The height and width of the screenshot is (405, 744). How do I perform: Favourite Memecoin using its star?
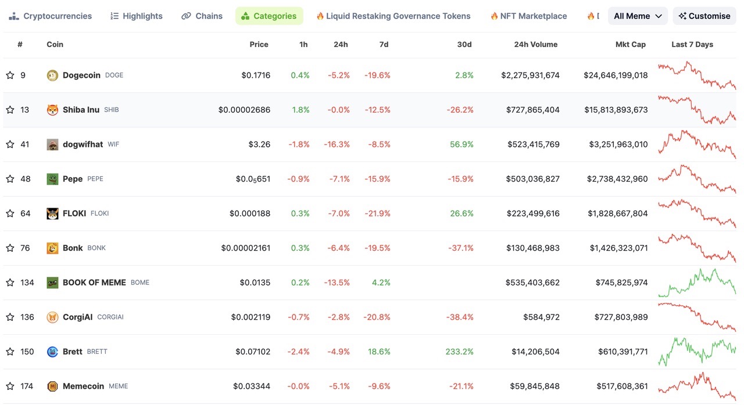pos(9,386)
